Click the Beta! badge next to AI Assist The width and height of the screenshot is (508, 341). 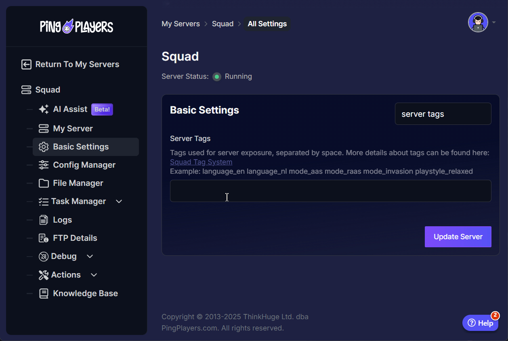(102, 109)
